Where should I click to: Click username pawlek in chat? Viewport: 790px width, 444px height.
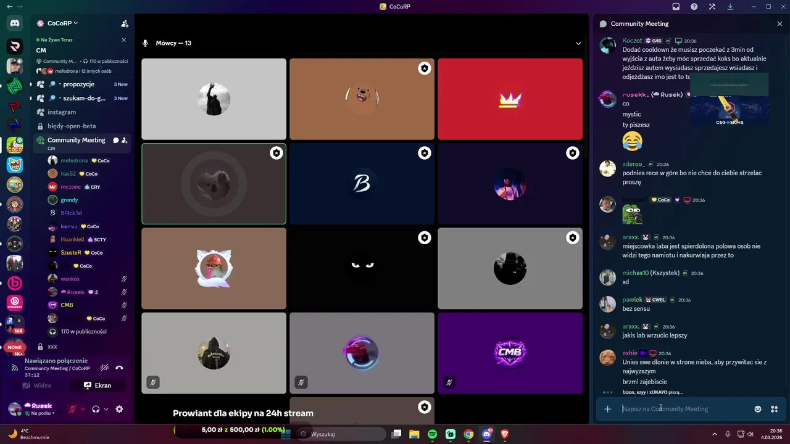coord(632,300)
